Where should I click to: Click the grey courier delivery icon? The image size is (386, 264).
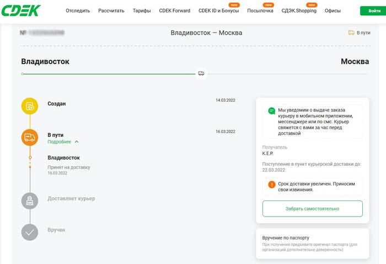pyautogui.click(x=30, y=201)
